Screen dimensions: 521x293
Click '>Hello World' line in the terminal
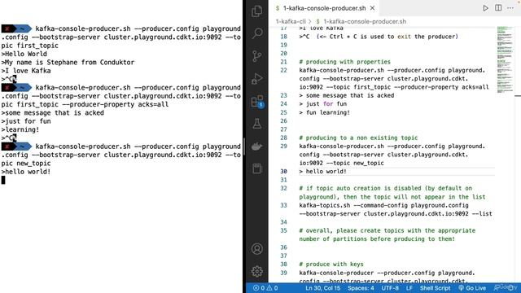[x=24, y=54]
